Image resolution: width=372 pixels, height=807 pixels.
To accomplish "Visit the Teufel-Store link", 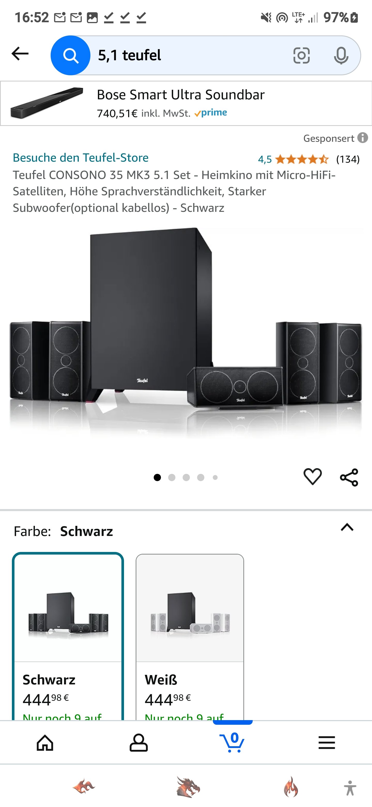I will point(81,158).
